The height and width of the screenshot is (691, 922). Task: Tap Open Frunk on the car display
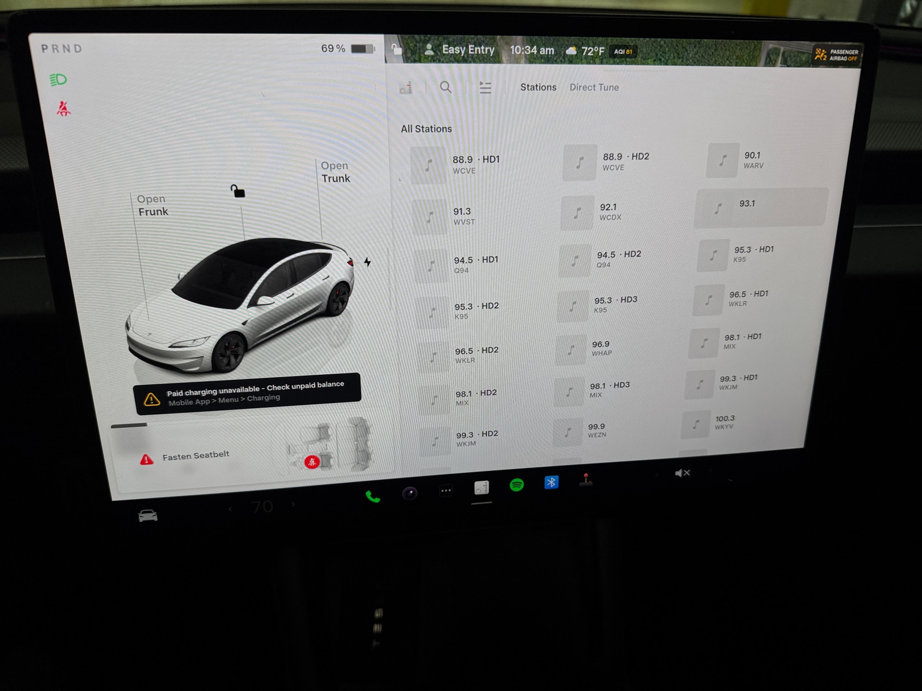pyautogui.click(x=152, y=205)
